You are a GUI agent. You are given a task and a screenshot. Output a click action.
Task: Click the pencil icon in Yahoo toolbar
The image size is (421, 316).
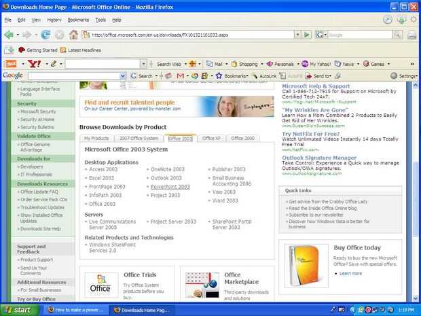(54, 64)
